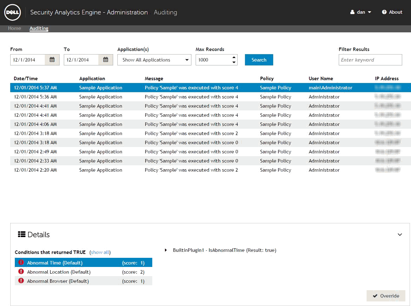Switch to the Auditing tab

(39, 28)
